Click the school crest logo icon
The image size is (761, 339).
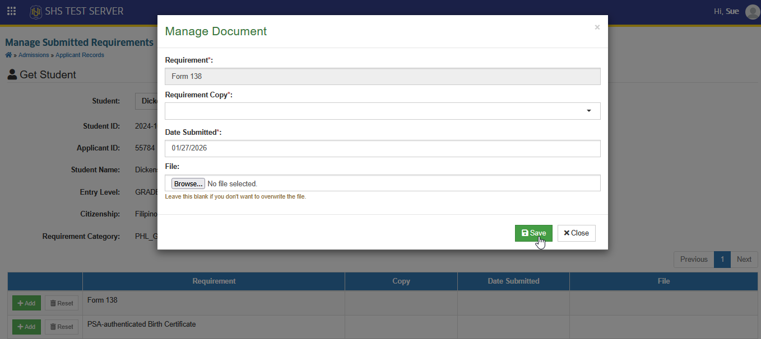tap(36, 12)
